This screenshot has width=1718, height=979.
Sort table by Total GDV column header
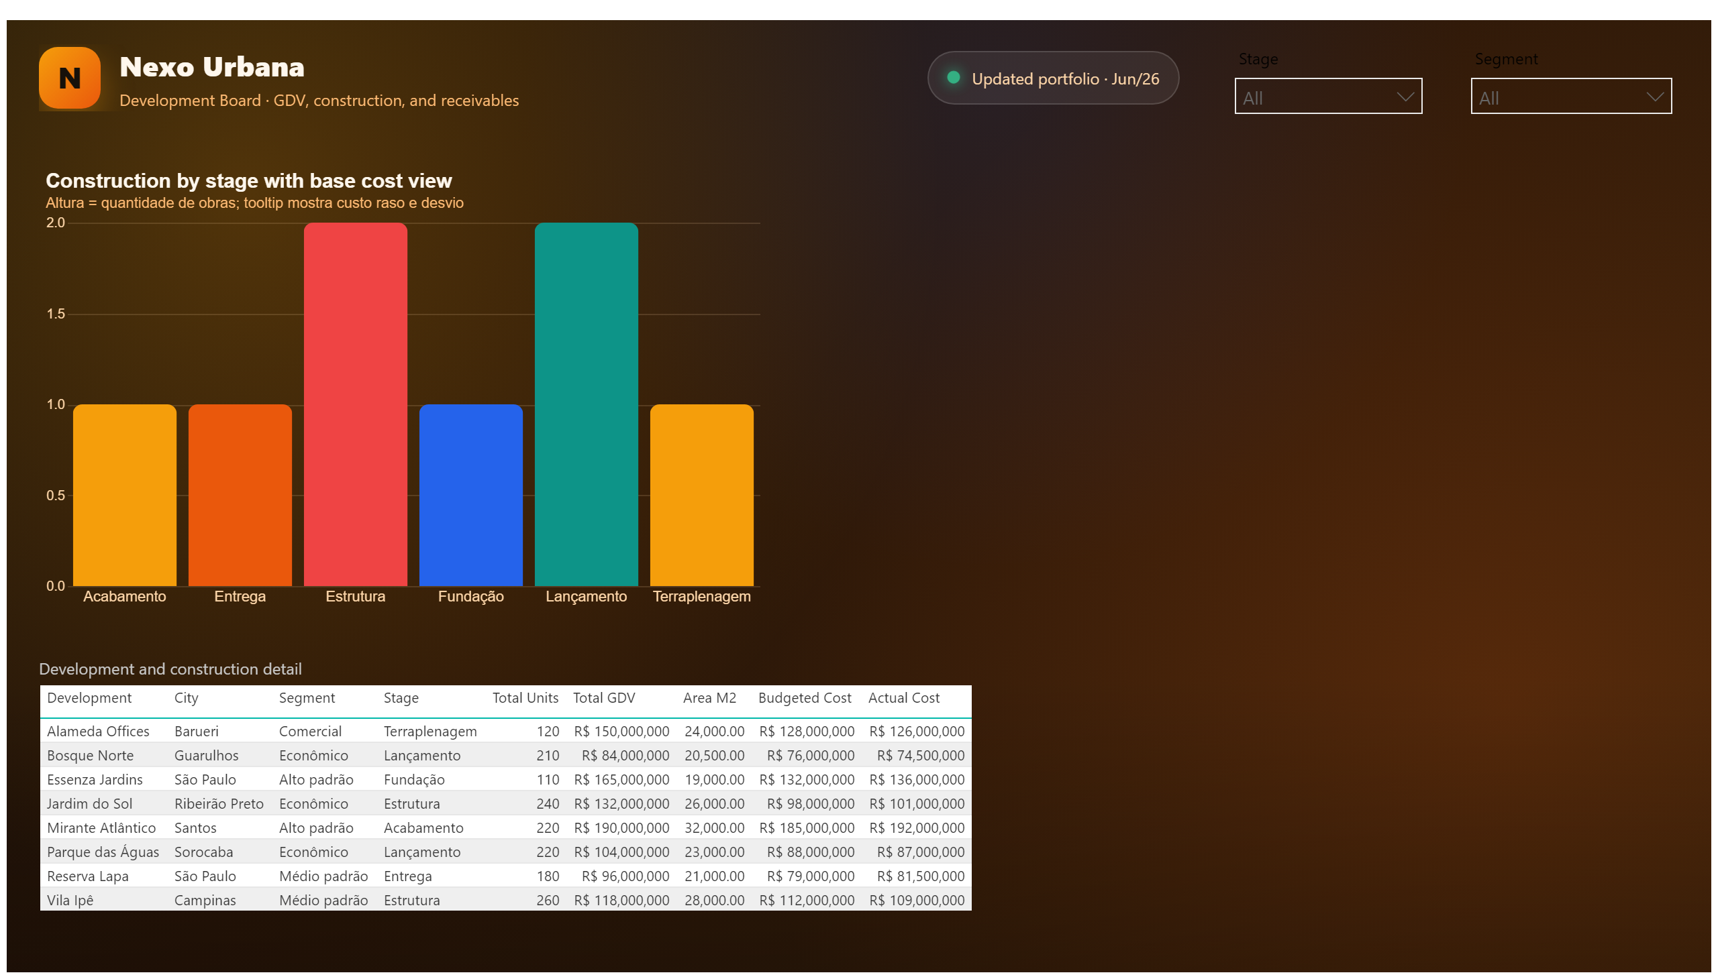coord(603,698)
